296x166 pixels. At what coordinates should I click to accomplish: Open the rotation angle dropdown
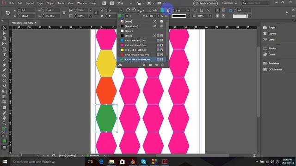pos(121,10)
